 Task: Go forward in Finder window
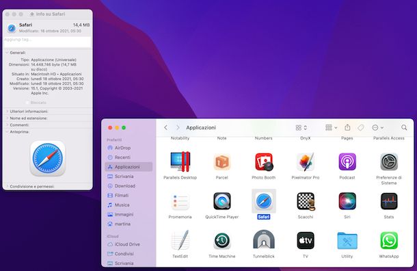click(x=178, y=127)
